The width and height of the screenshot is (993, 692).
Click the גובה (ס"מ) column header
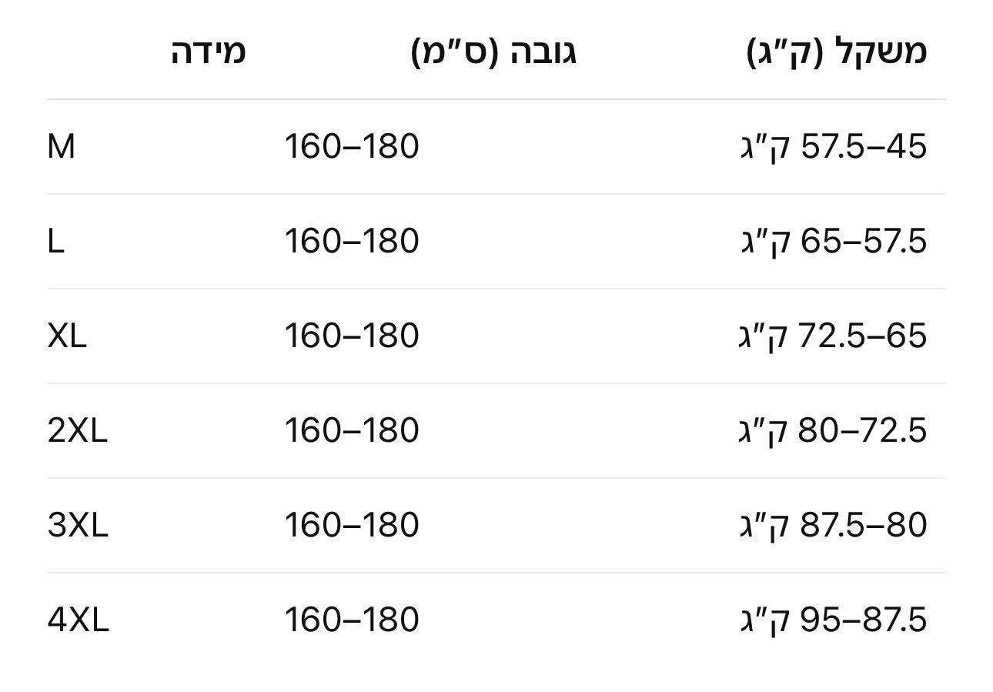pos(493,52)
